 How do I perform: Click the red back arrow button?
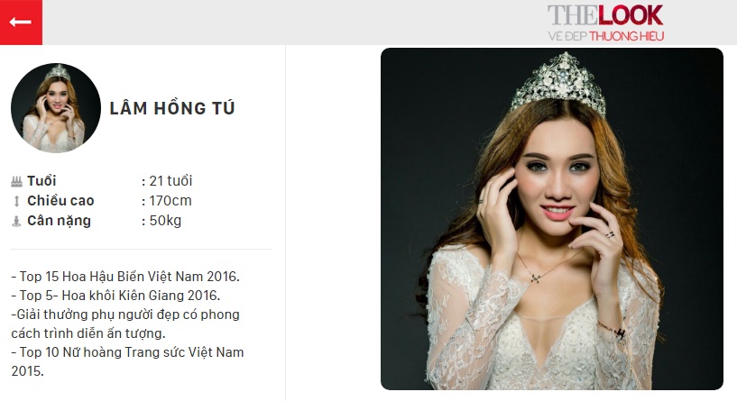click(21, 22)
